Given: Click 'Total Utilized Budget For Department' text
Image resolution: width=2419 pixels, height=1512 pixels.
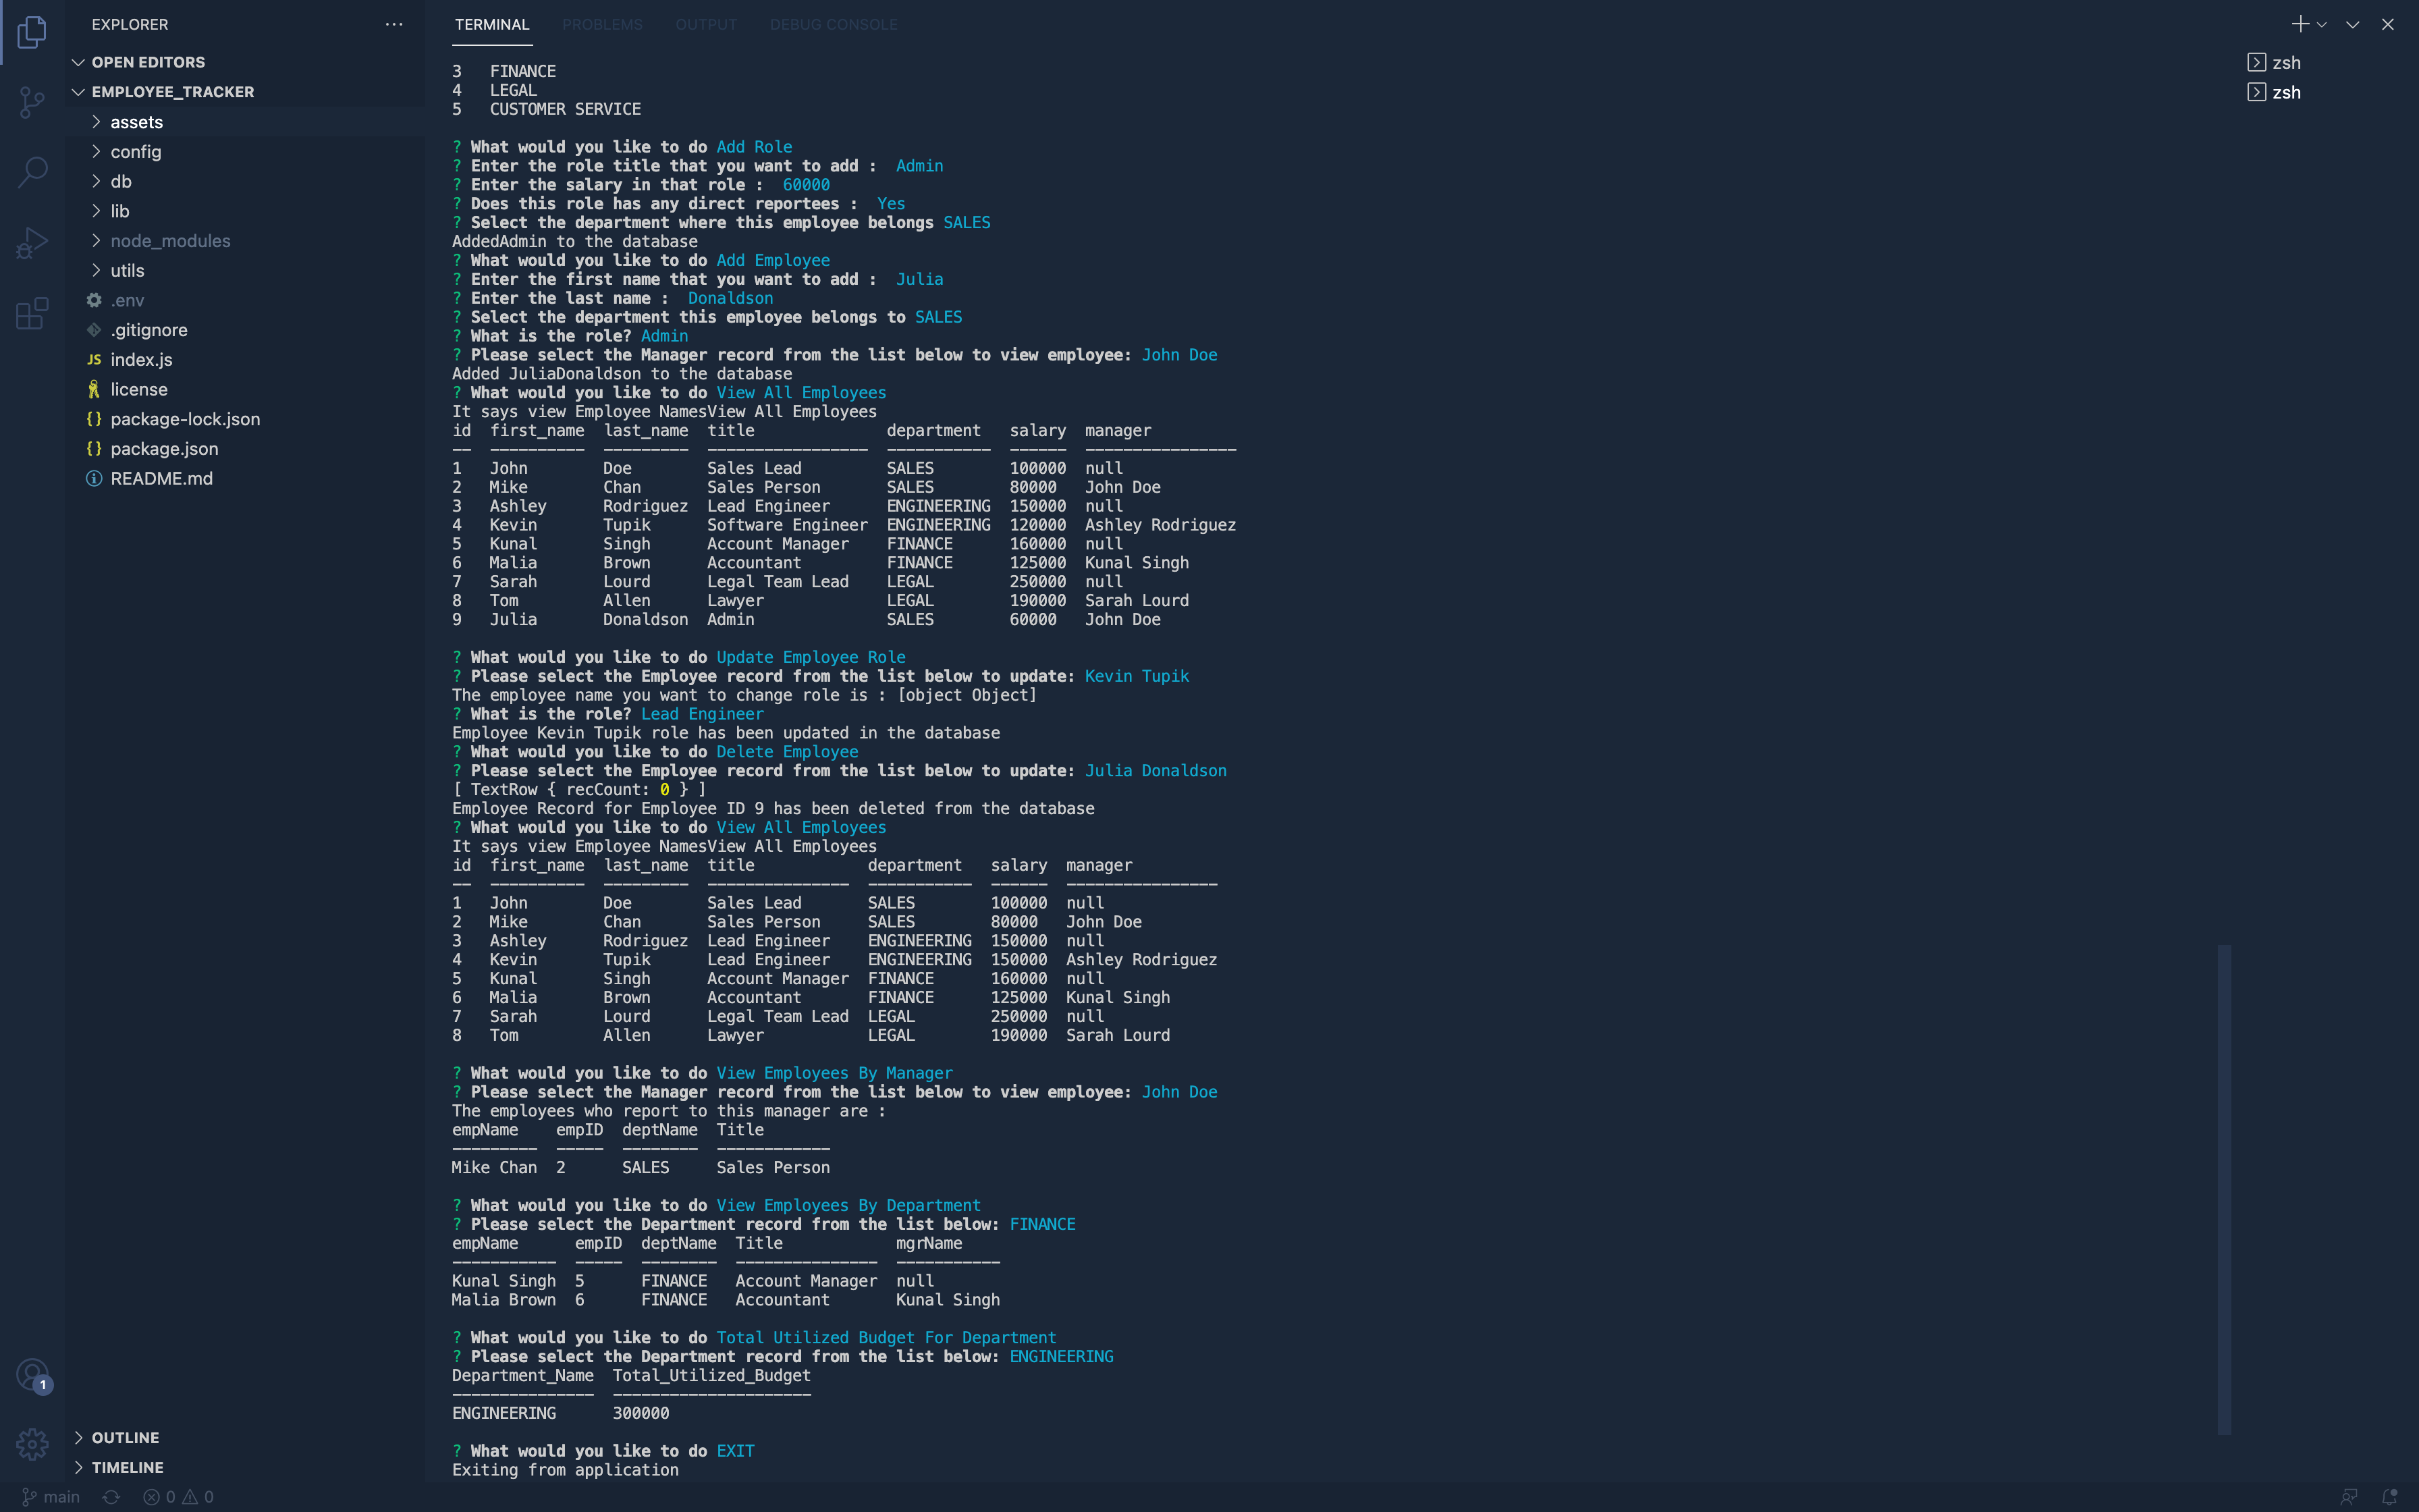Looking at the screenshot, I should pyautogui.click(x=886, y=1338).
